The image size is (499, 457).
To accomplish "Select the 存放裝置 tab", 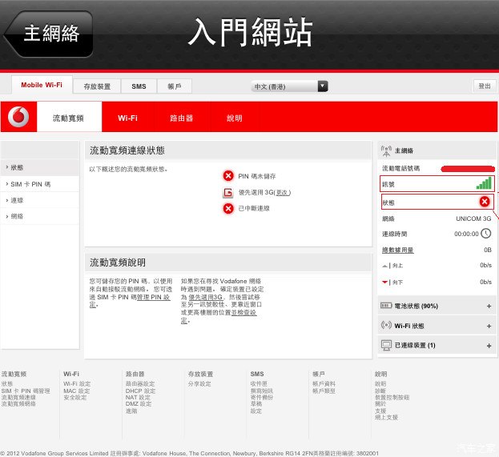I will (97, 86).
